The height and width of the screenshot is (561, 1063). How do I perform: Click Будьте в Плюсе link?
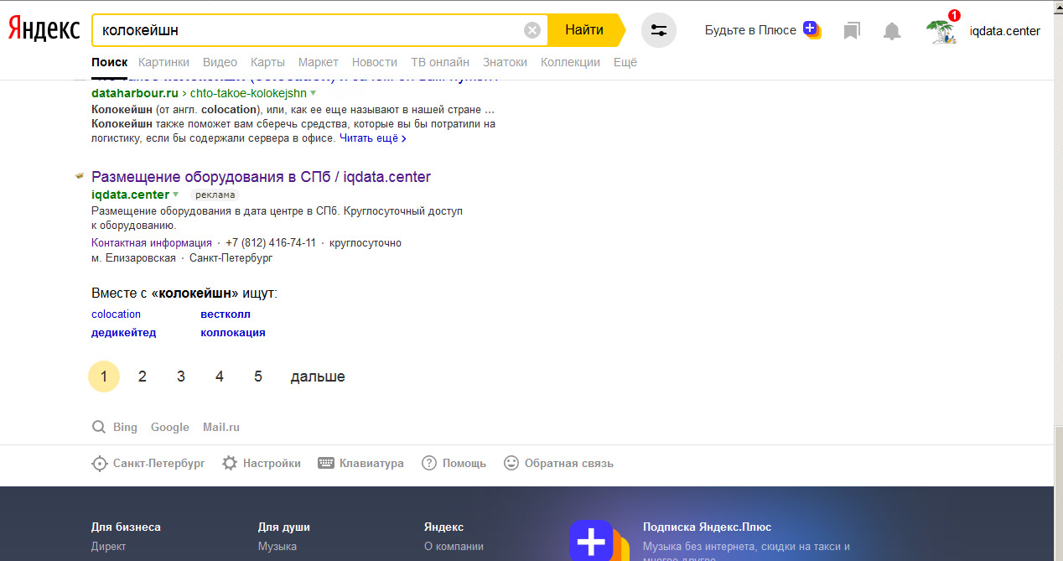[750, 30]
